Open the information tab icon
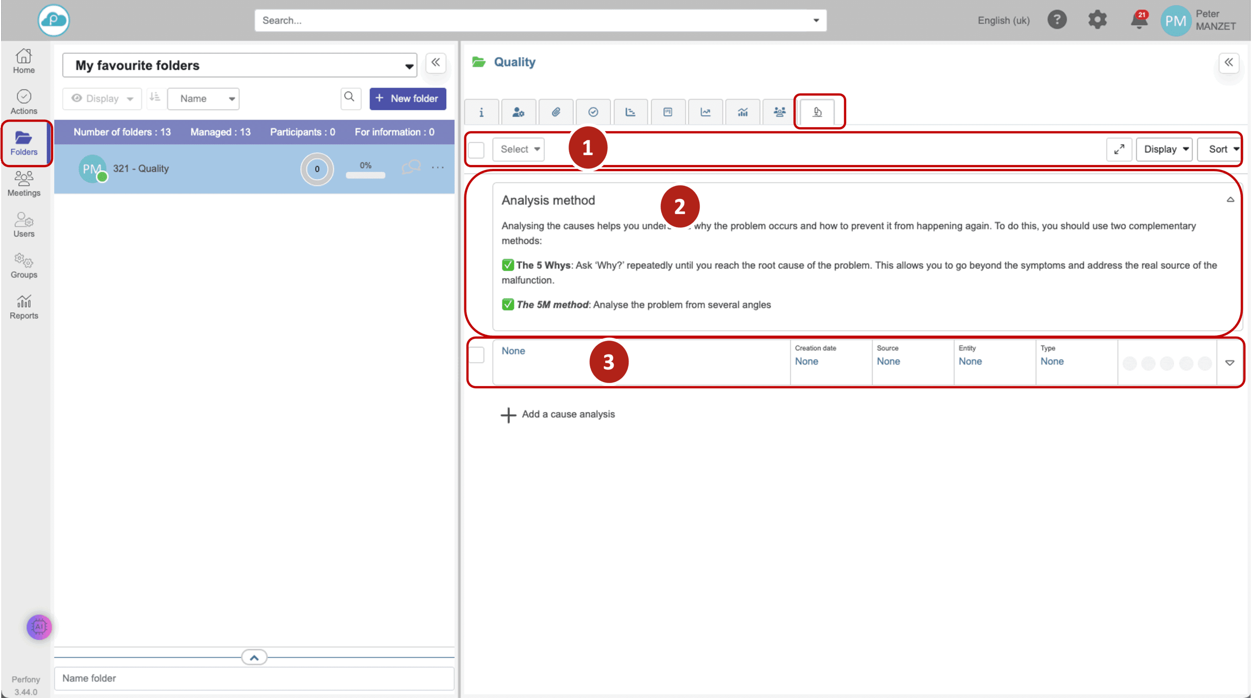Image resolution: width=1251 pixels, height=698 pixels. [481, 112]
